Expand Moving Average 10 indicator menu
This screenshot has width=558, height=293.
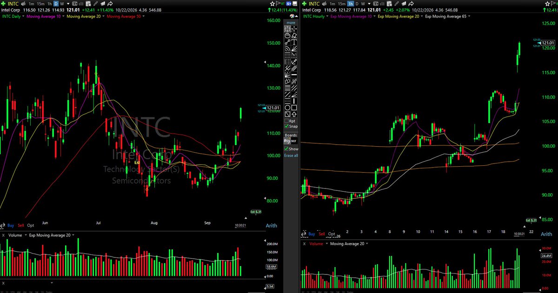coord(63,16)
